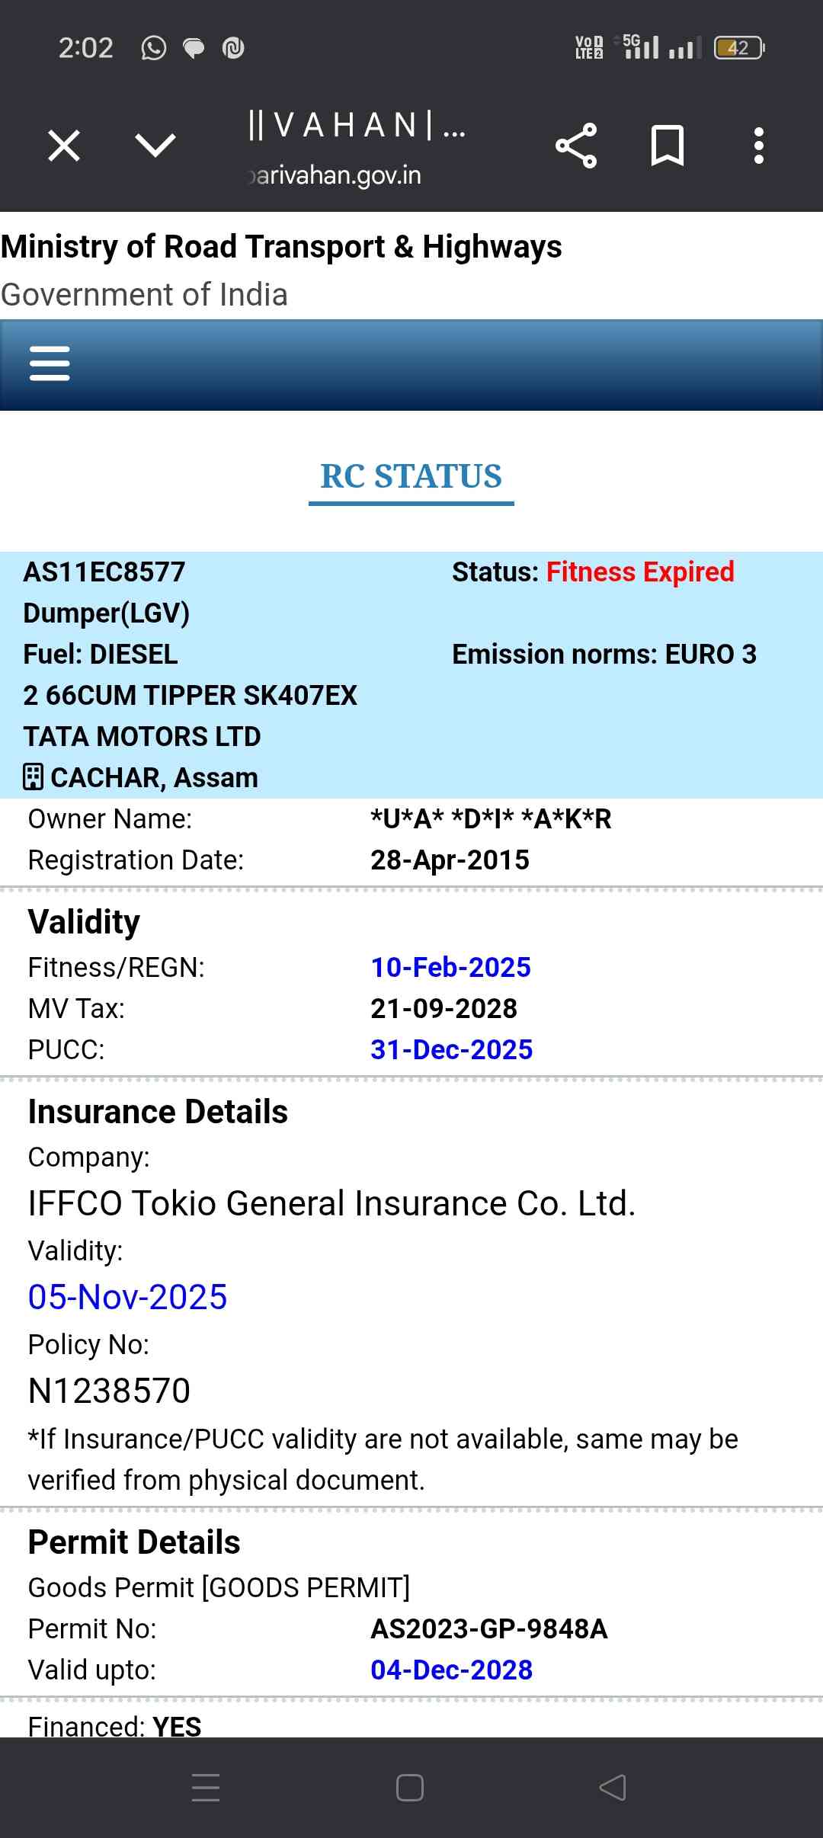Click the PUCC date 31-Dec-2025
The image size is (823, 1838).
451,1049
